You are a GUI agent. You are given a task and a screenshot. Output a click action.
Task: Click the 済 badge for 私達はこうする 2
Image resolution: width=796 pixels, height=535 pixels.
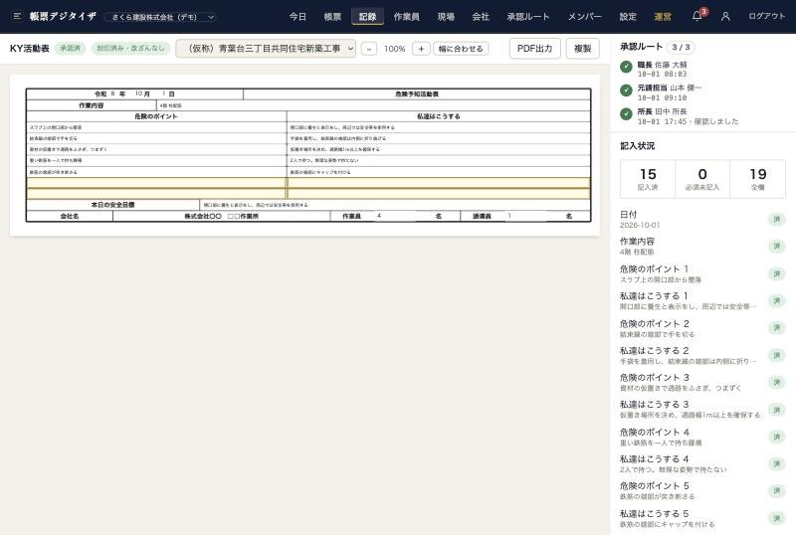tap(777, 355)
